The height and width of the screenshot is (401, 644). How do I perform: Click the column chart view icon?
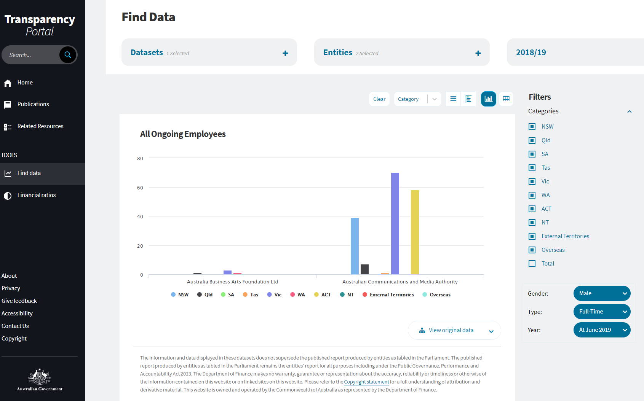(x=489, y=99)
